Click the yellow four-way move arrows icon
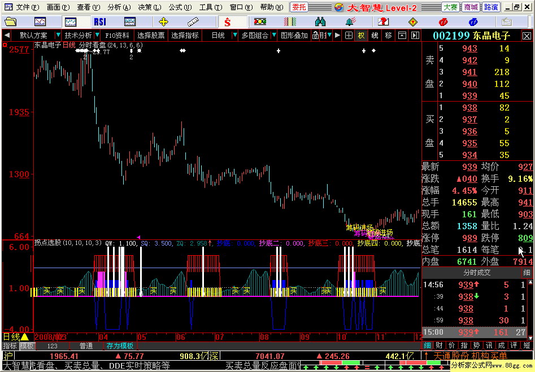This screenshot has width=535, height=372. [x=163, y=22]
